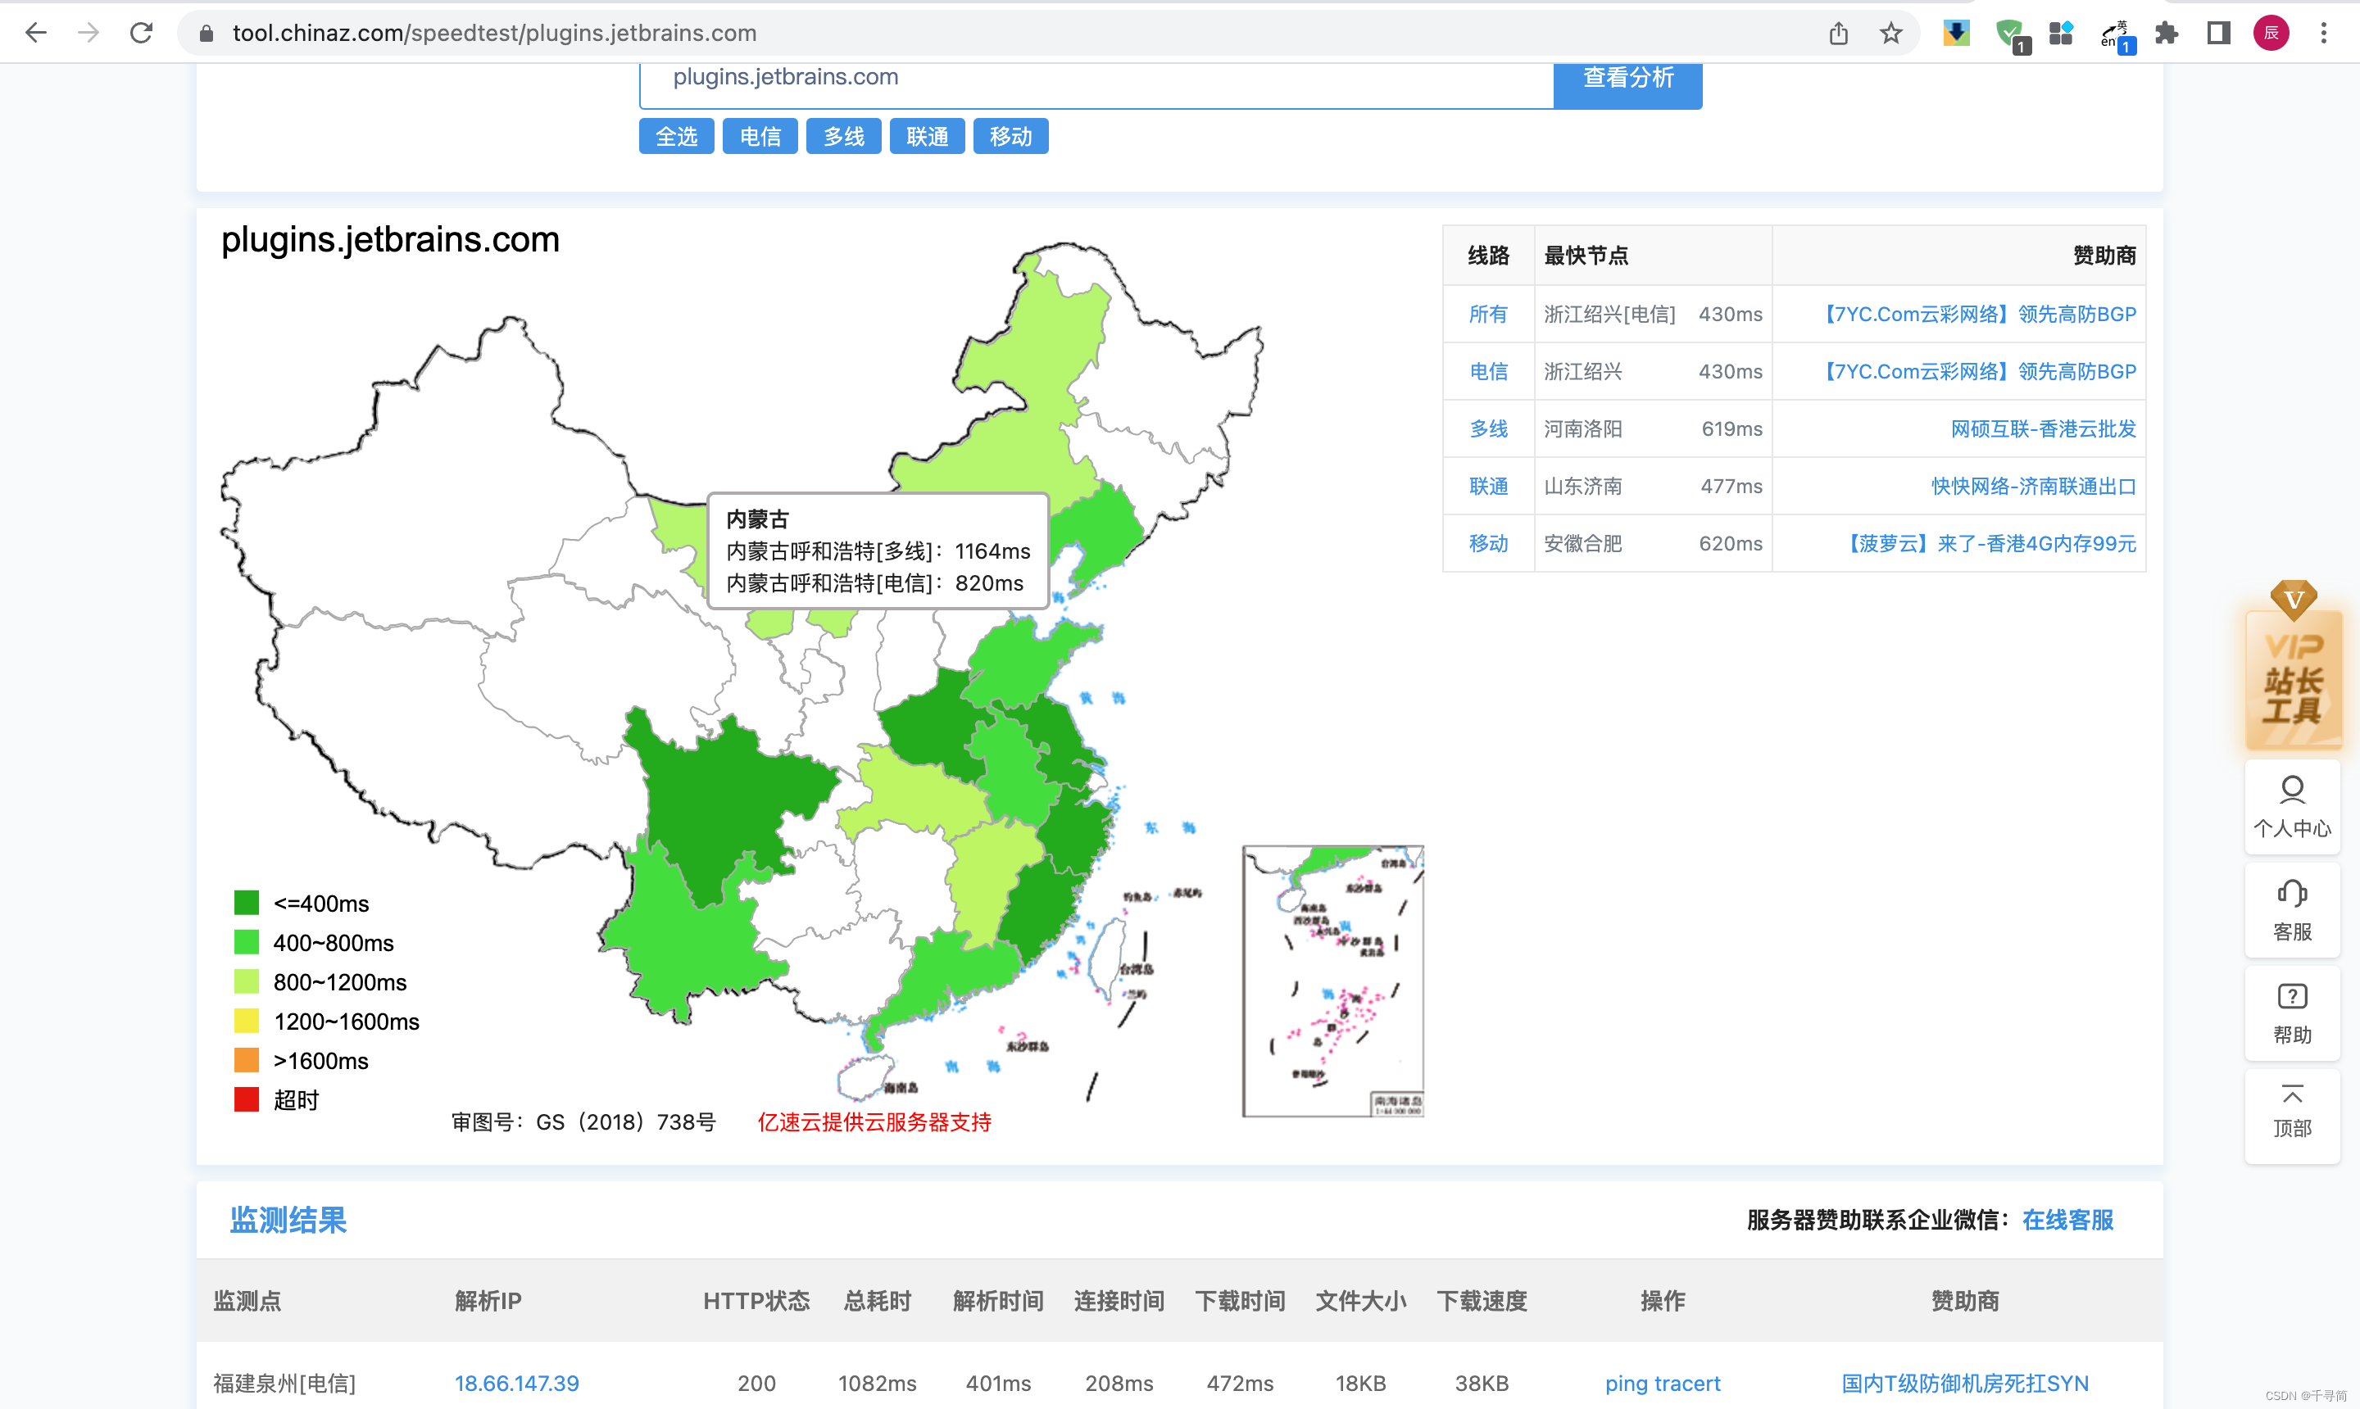Image resolution: width=2360 pixels, height=1409 pixels.
Task: Click the 监测点 column header
Action: click(x=247, y=1301)
